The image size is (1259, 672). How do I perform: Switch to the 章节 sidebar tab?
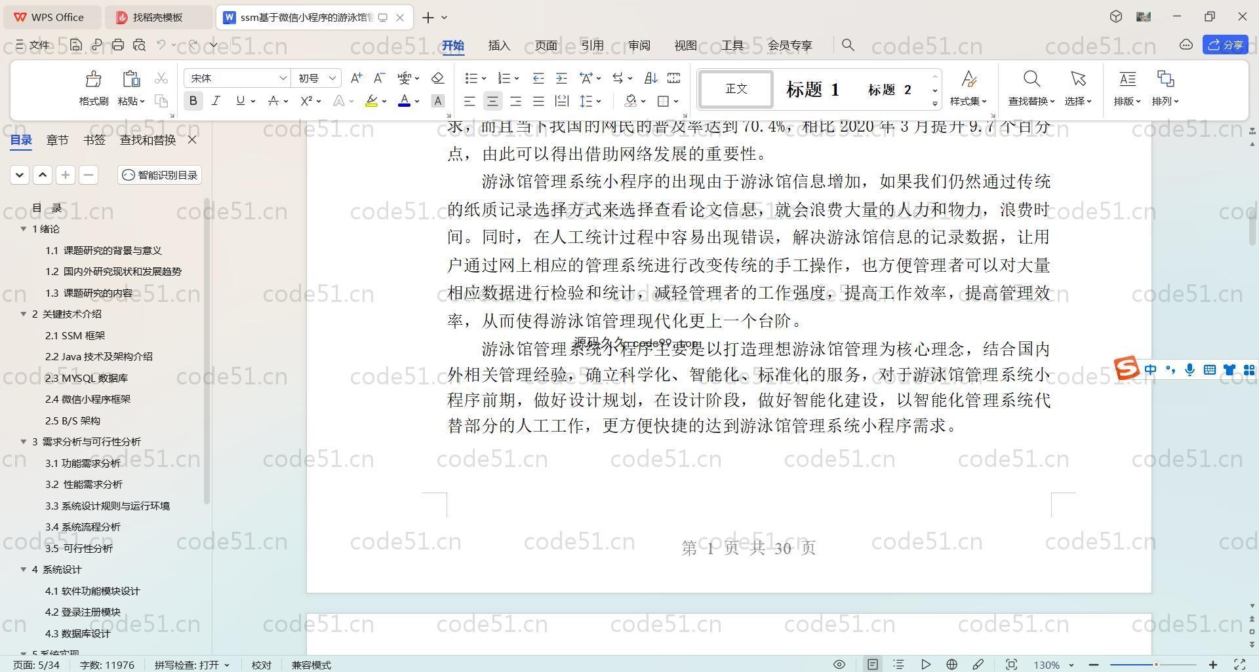tap(57, 140)
